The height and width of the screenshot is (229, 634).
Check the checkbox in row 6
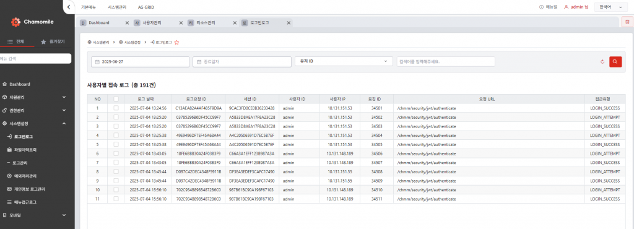click(116, 153)
